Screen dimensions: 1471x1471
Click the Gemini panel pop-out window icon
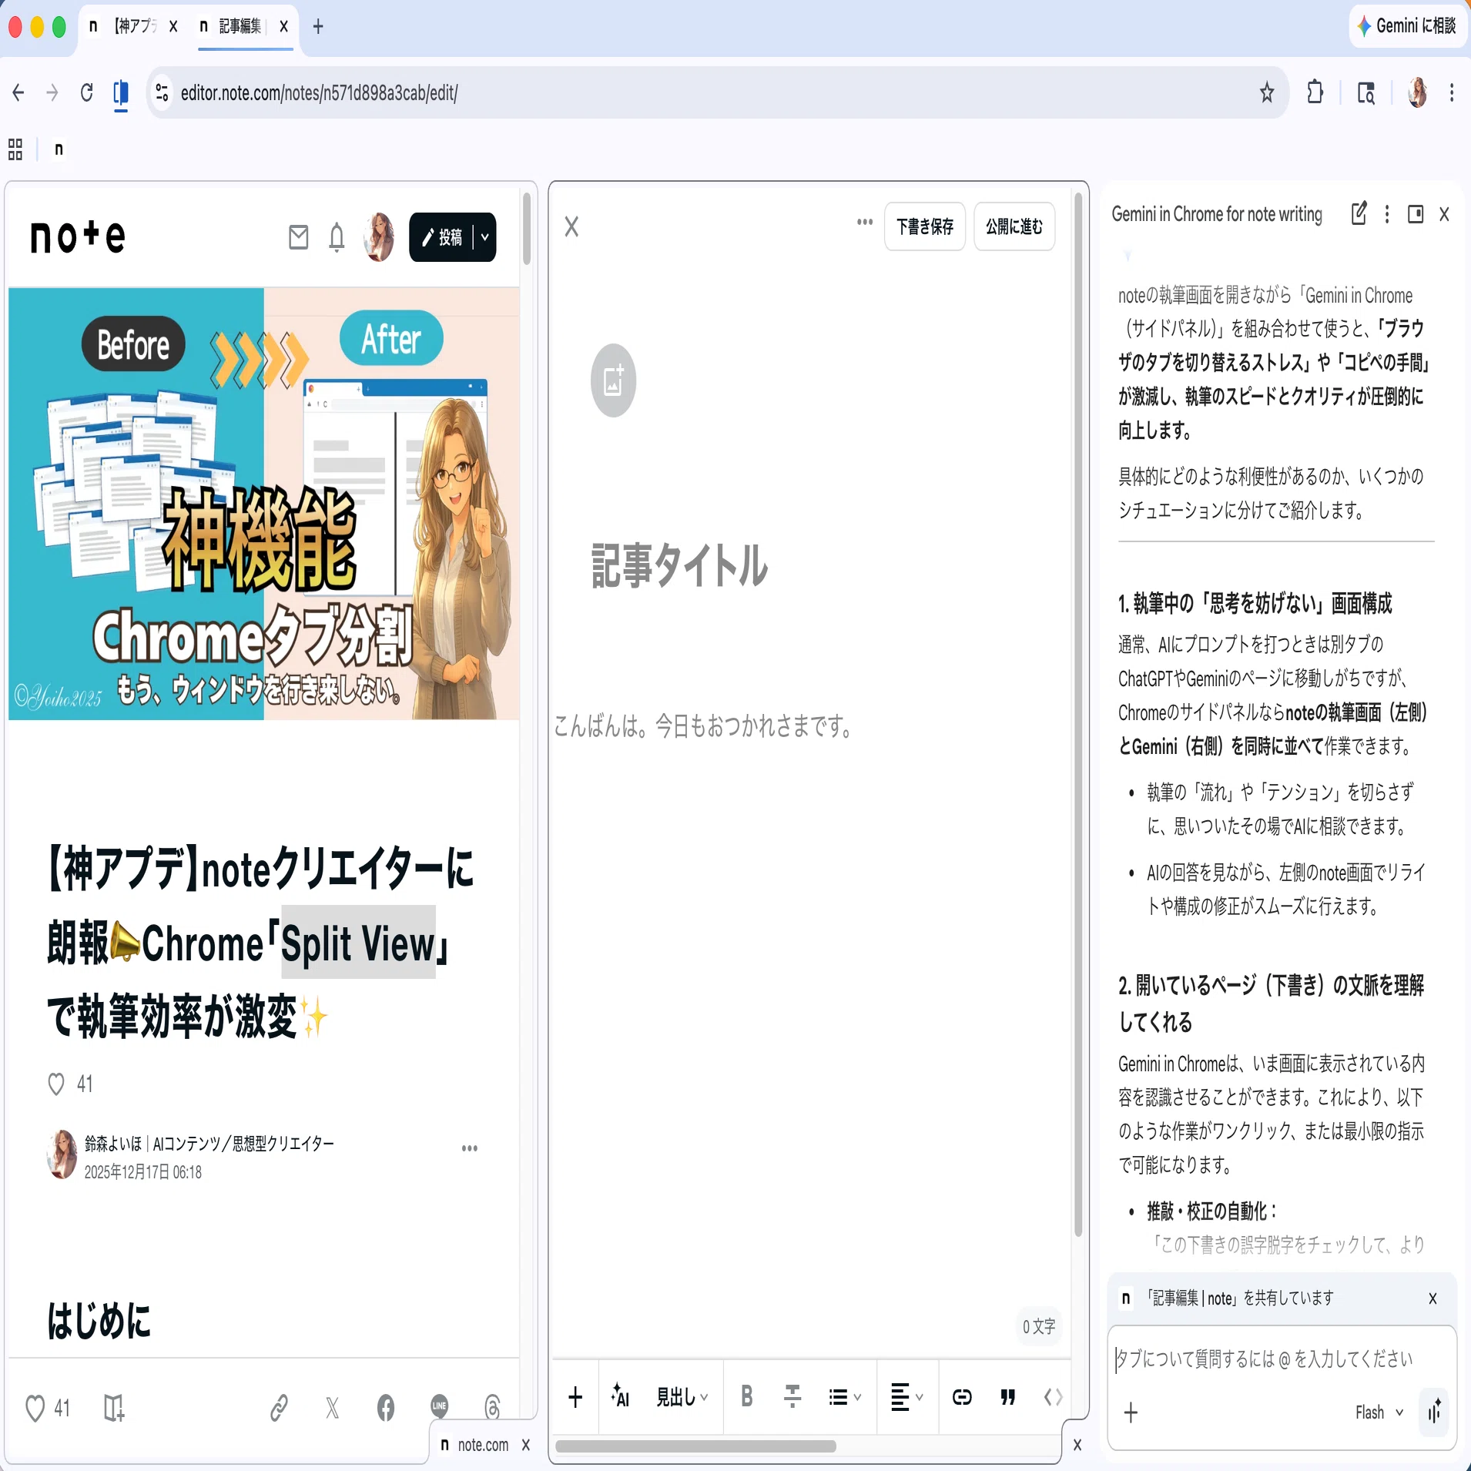[1416, 214]
